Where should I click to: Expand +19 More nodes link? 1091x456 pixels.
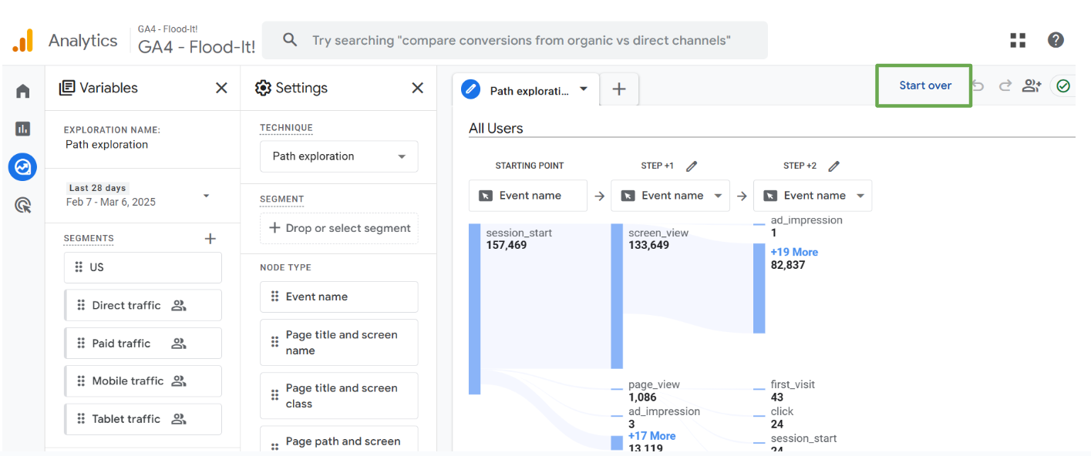coord(794,252)
